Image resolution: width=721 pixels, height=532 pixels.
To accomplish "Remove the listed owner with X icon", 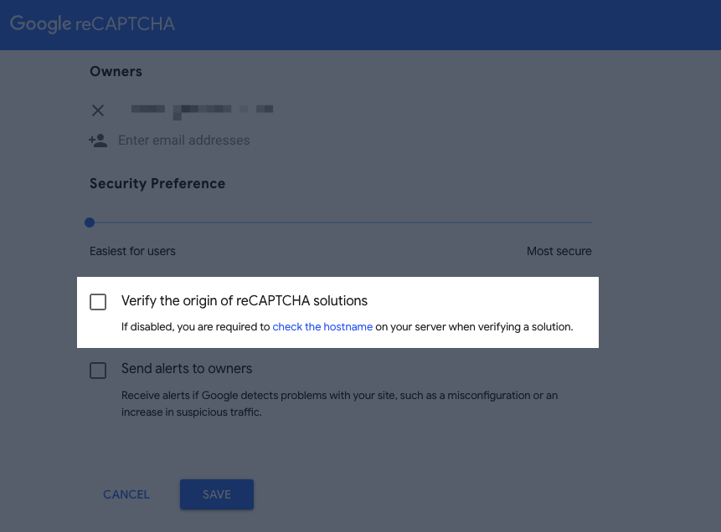I will tap(97, 110).
